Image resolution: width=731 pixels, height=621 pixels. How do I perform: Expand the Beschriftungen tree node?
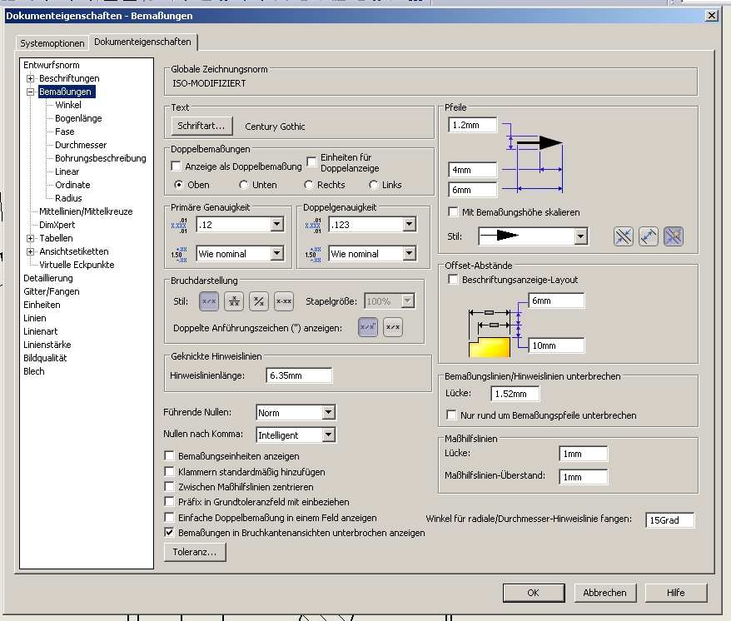pyautogui.click(x=30, y=78)
